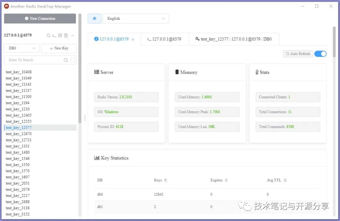340x221 pixels.
Task: Click the db1 row in Key Statistics
Action: (x=207, y=207)
